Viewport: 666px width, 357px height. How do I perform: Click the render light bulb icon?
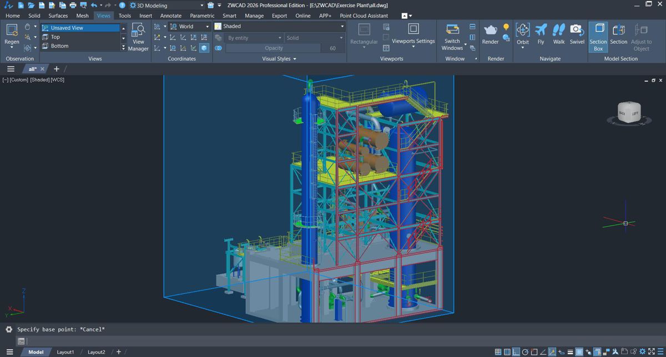click(x=506, y=27)
